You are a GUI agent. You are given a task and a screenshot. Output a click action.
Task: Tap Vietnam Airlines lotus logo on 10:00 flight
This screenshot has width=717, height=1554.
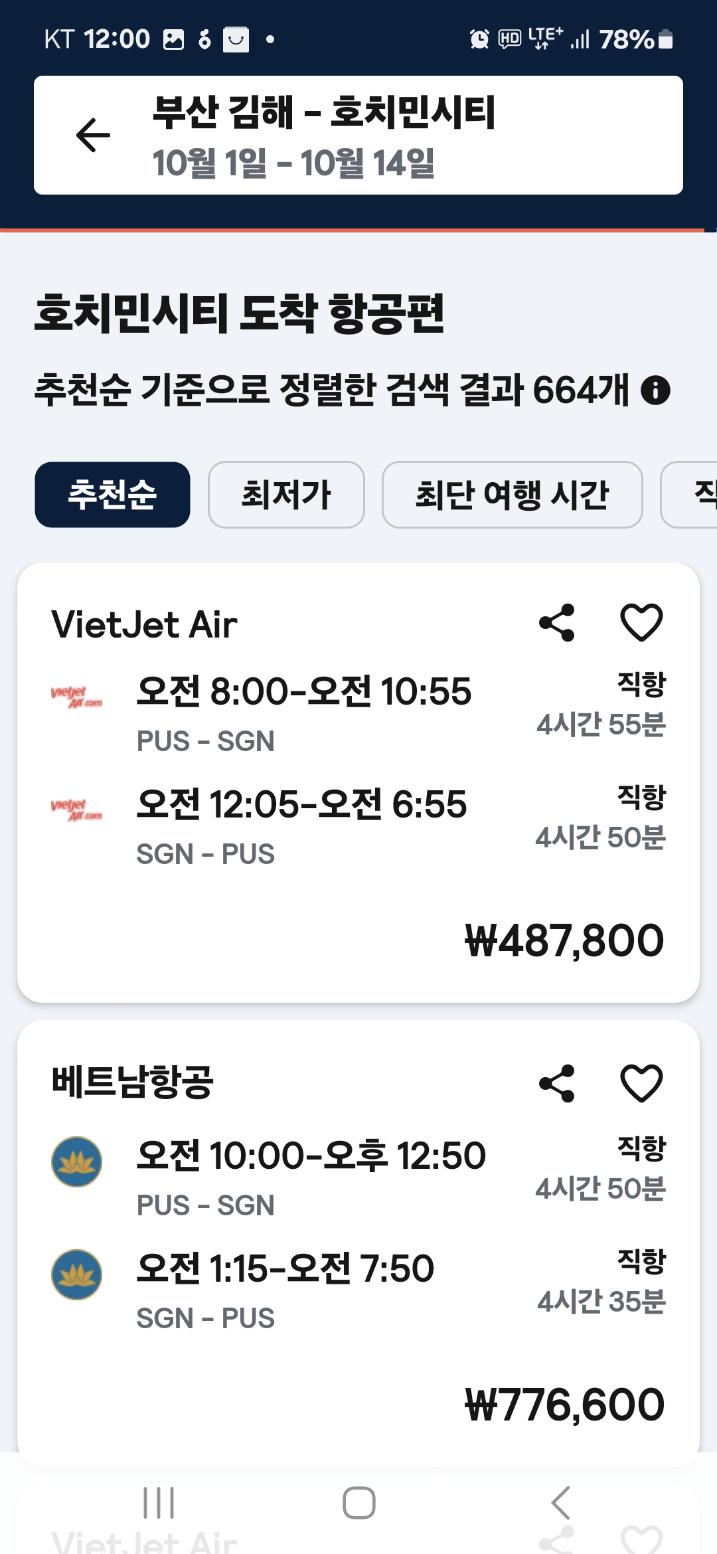(x=77, y=1162)
